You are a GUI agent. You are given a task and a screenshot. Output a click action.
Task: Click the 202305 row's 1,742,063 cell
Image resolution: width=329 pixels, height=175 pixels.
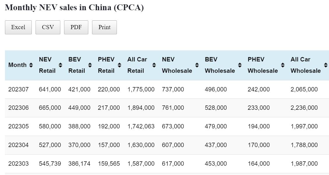coord(141,126)
